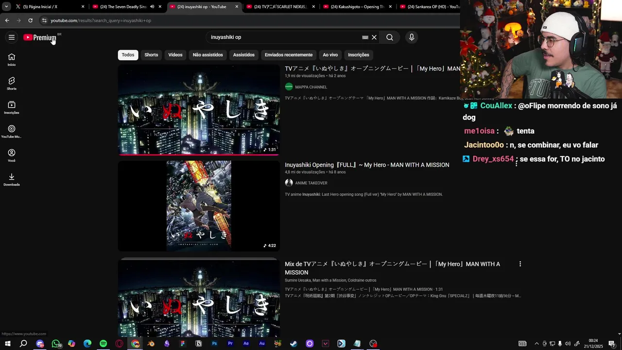Launch Photoshop from the taskbar
Screen dimensions: 622x350
click(214, 344)
